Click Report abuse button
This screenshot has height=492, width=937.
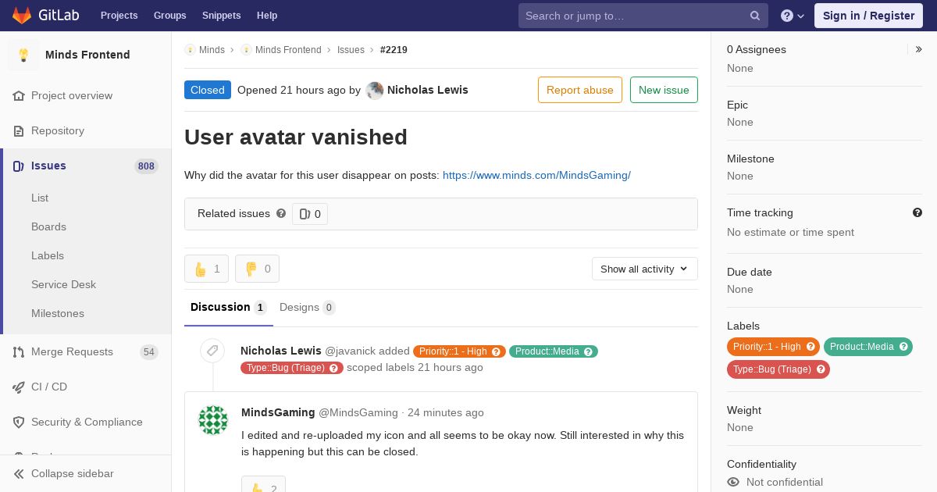pyautogui.click(x=580, y=90)
